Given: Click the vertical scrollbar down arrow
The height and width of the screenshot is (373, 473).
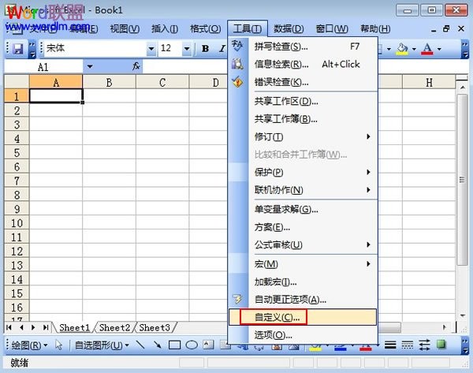Looking at the screenshot, I should click(x=463, y=316).
